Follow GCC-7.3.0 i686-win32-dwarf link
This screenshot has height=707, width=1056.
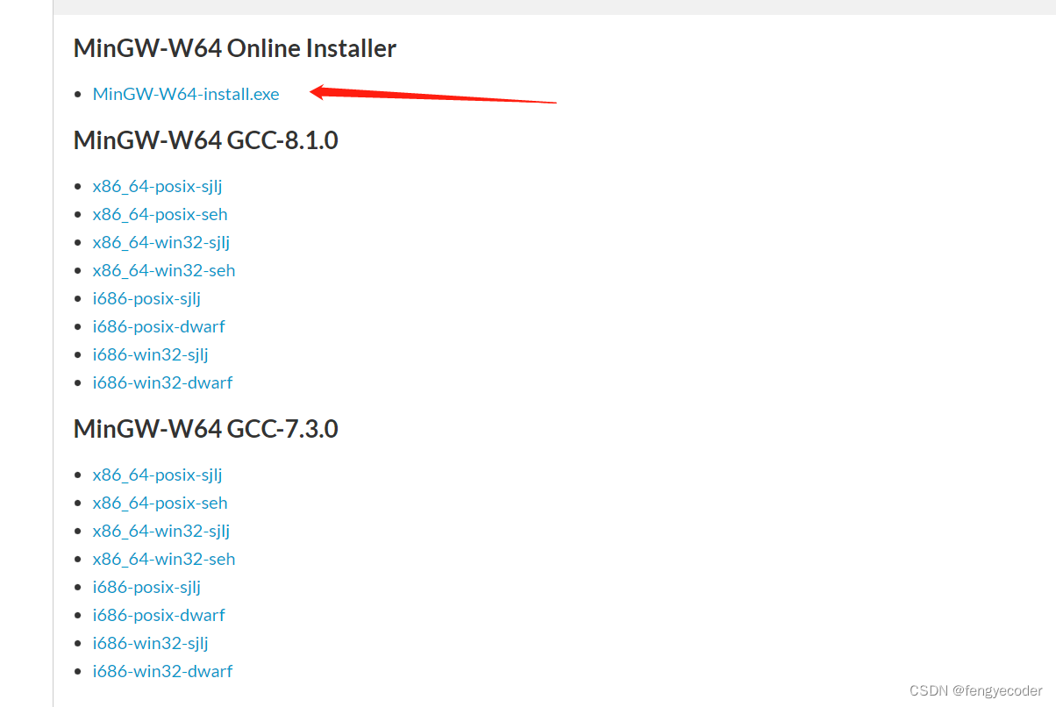pyautogui.click(x=163, y=671)
